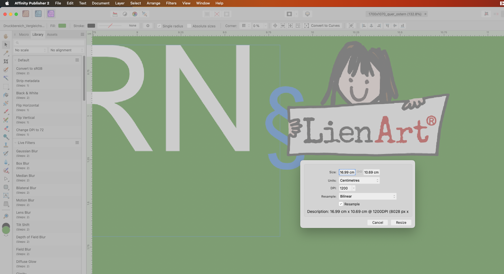Open the Resample Bilinear dropdown
Image resolution: width=504 pixels, height=274 pixels.
(x=368, y=196)
